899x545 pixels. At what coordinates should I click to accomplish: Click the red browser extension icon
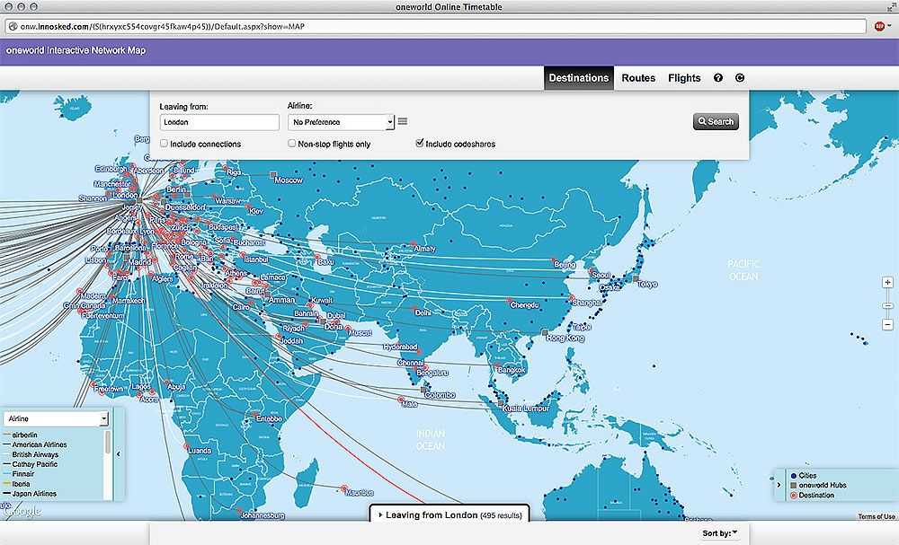coord(879,26)
